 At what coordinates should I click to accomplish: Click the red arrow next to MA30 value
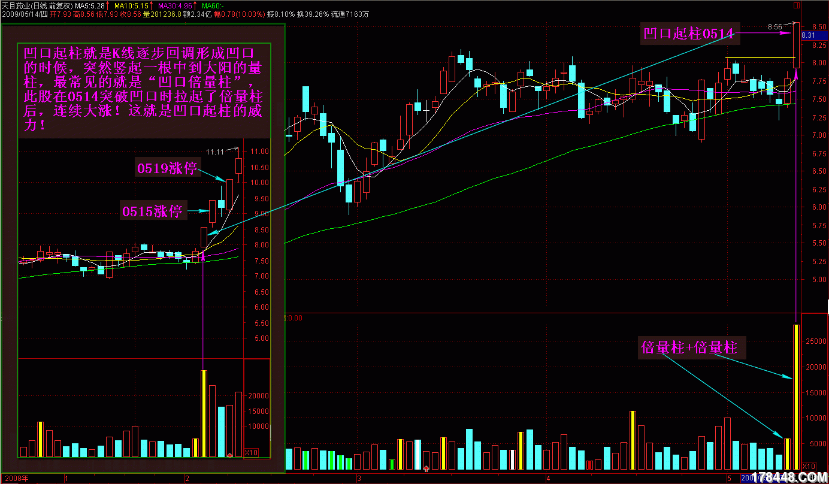coord(195,6)
